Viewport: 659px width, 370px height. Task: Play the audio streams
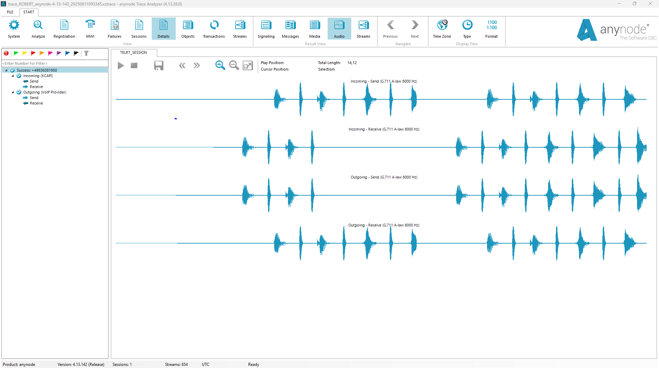[x=120, y=65]
